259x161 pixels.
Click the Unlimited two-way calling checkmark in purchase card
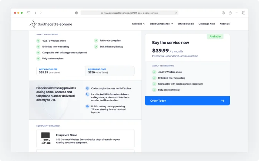pos(154,78)
